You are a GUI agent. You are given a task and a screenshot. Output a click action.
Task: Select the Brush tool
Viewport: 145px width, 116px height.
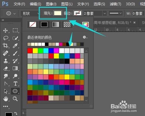(15, 53)
